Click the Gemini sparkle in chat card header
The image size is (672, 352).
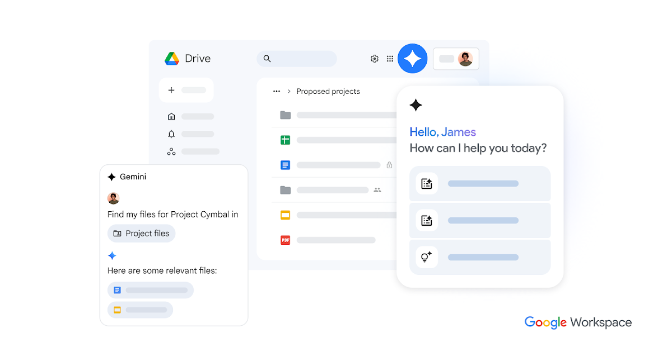tap(111, 177)
